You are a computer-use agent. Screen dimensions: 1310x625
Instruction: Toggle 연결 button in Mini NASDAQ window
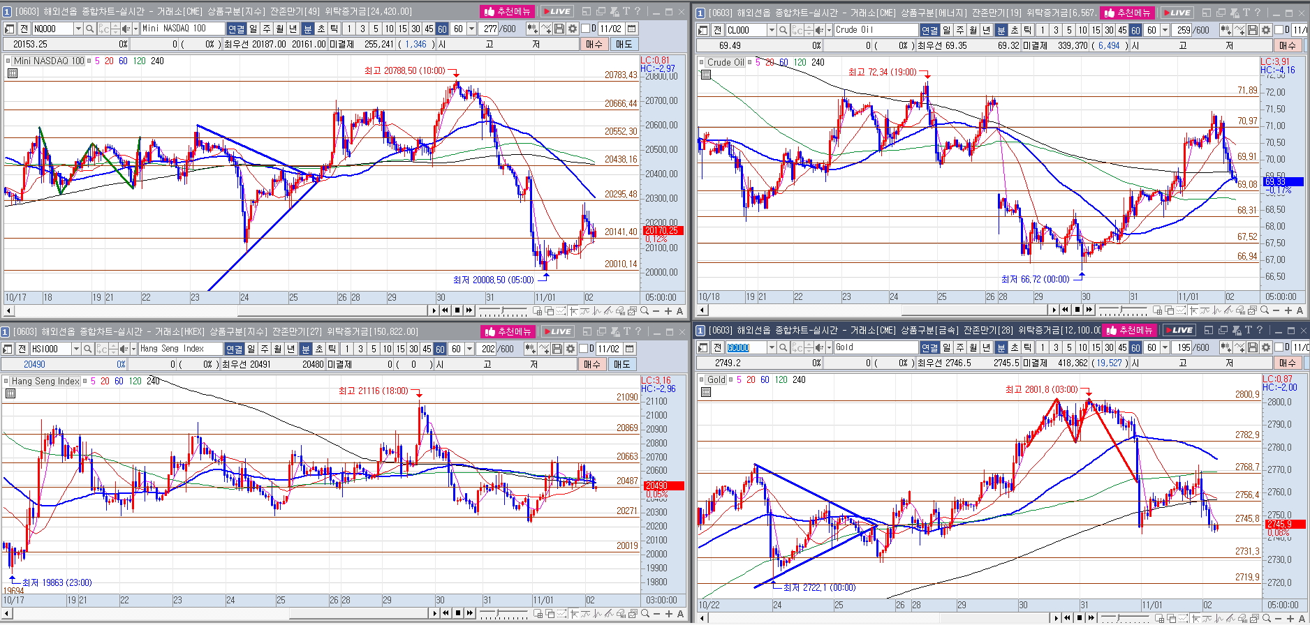coord(236,29)
